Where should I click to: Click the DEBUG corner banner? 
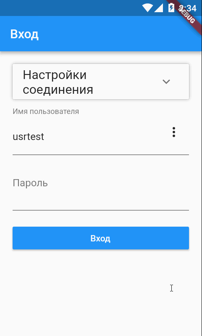coord(186,15)
